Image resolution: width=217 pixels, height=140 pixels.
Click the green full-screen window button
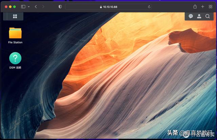(x=15, y=6)
